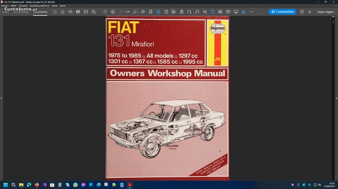This screenshot has width=338, height=189.
Task: Go to previous page arrow
Action: coord(105,12)
